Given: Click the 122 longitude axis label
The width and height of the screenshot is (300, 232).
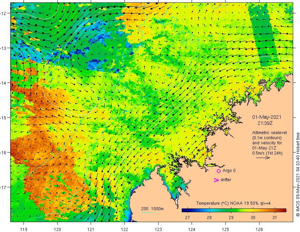Looking at the screenshot, I should click(x=124, y=229).
